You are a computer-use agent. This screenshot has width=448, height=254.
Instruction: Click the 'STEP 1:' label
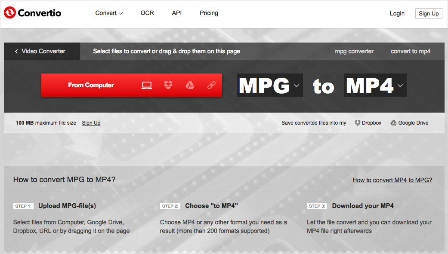23,206
